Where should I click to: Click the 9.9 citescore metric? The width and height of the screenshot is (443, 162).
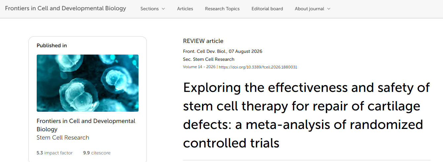[x=97, y=153]
